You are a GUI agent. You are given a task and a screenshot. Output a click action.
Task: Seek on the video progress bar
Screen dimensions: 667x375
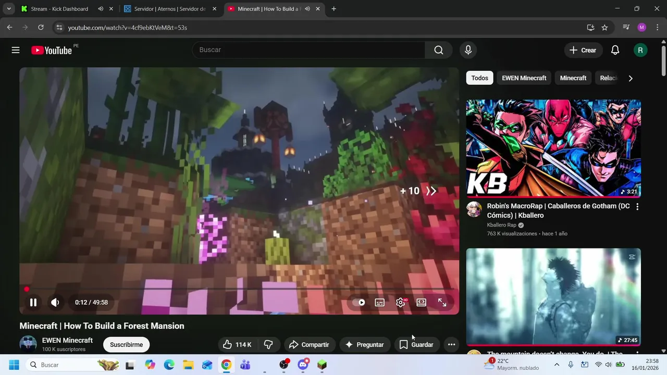239,289
